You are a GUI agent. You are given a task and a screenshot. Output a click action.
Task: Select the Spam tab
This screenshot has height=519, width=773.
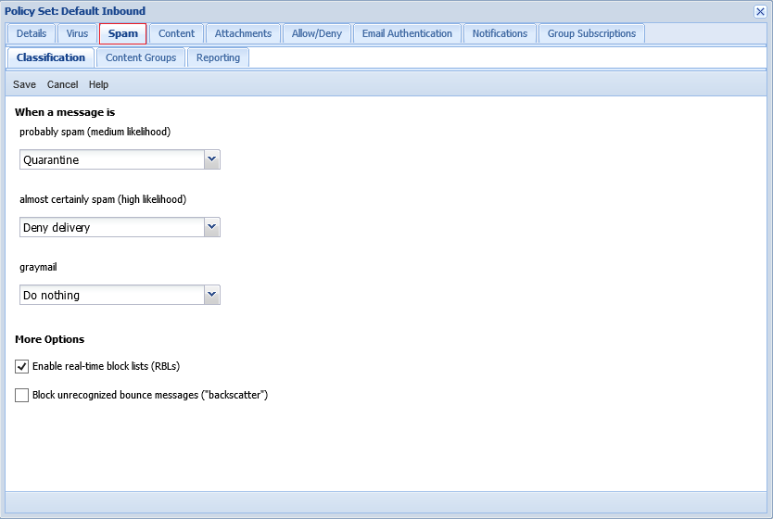coord(122,33)
